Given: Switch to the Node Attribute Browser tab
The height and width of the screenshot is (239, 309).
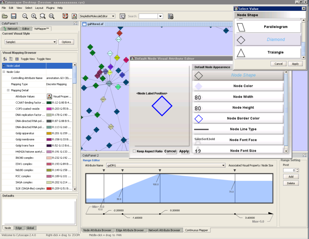Looking at the screenshot, I should (x=97, y=230).
